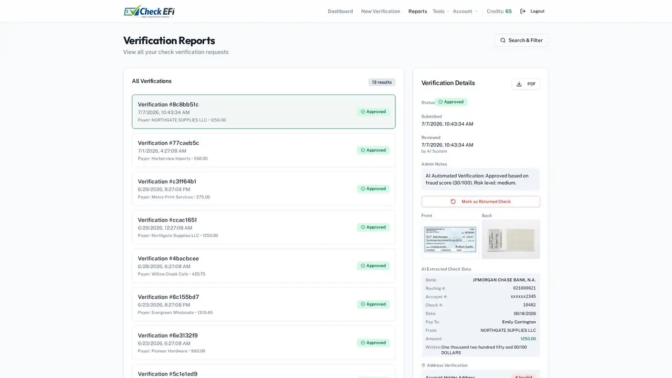Viewport: 672px width, 378px height.
Task: Click the pay-to name Emily Carrington
Action: pos(519,322)
